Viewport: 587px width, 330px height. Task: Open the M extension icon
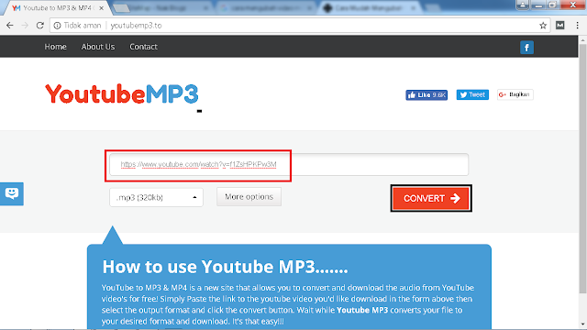pos(560,25)
